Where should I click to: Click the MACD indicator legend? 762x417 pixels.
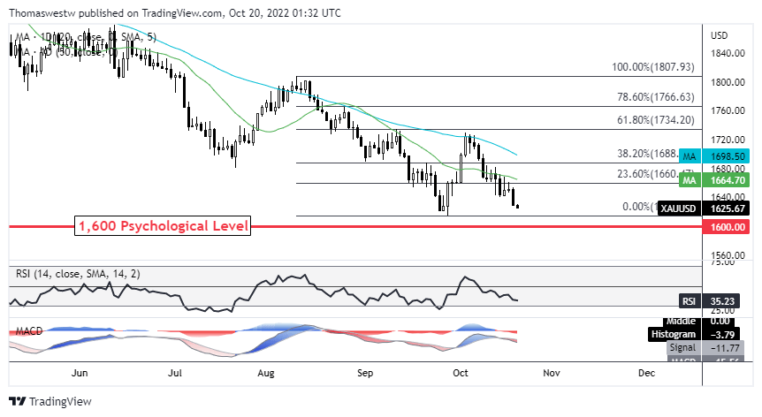(29, 331)
